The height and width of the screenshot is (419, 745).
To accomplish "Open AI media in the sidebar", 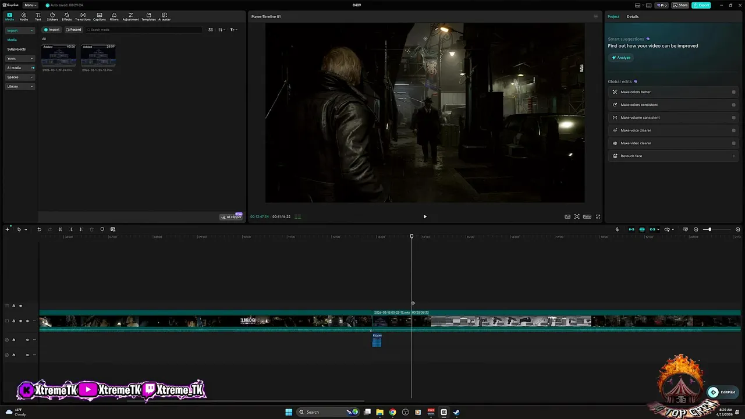I will (20, 68).
